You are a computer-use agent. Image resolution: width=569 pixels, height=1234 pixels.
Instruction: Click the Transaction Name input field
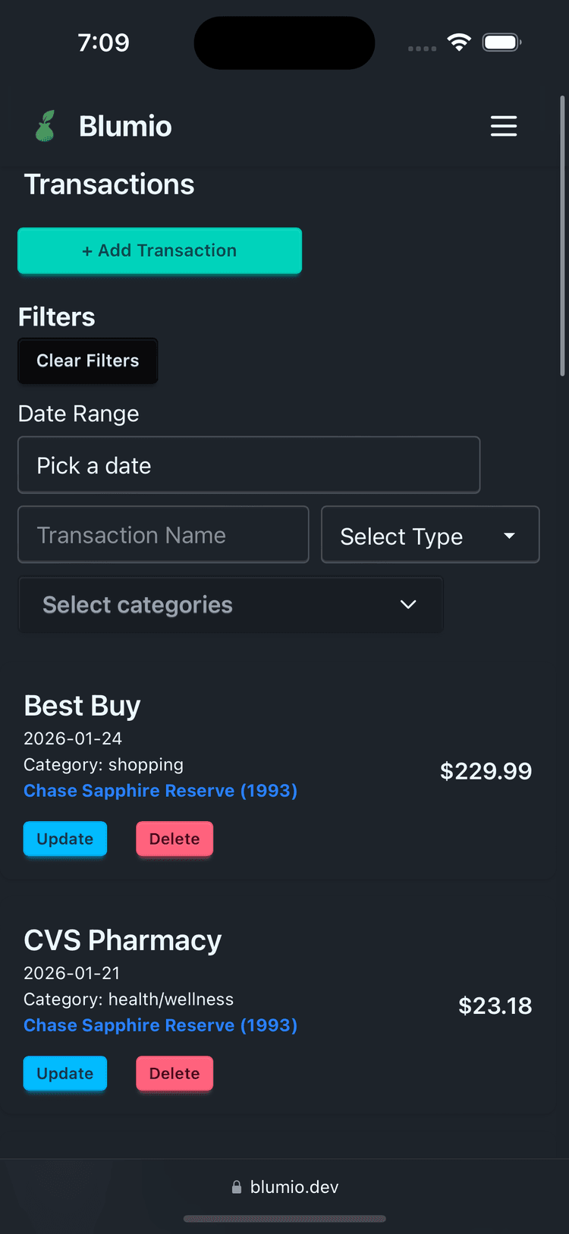162,534
